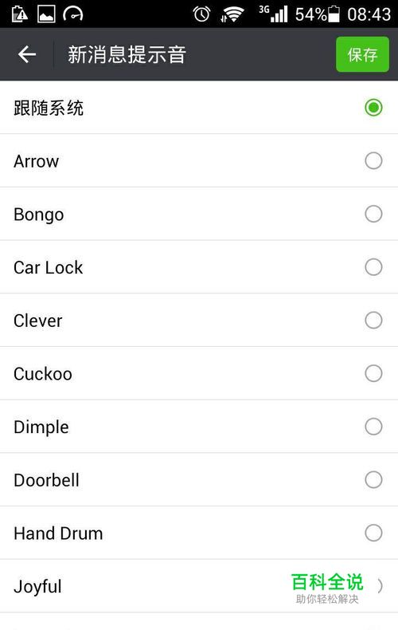This screenshot has height=630, width=398.
Task: Save the selection with 保存 button
Action: click(362, 54)
